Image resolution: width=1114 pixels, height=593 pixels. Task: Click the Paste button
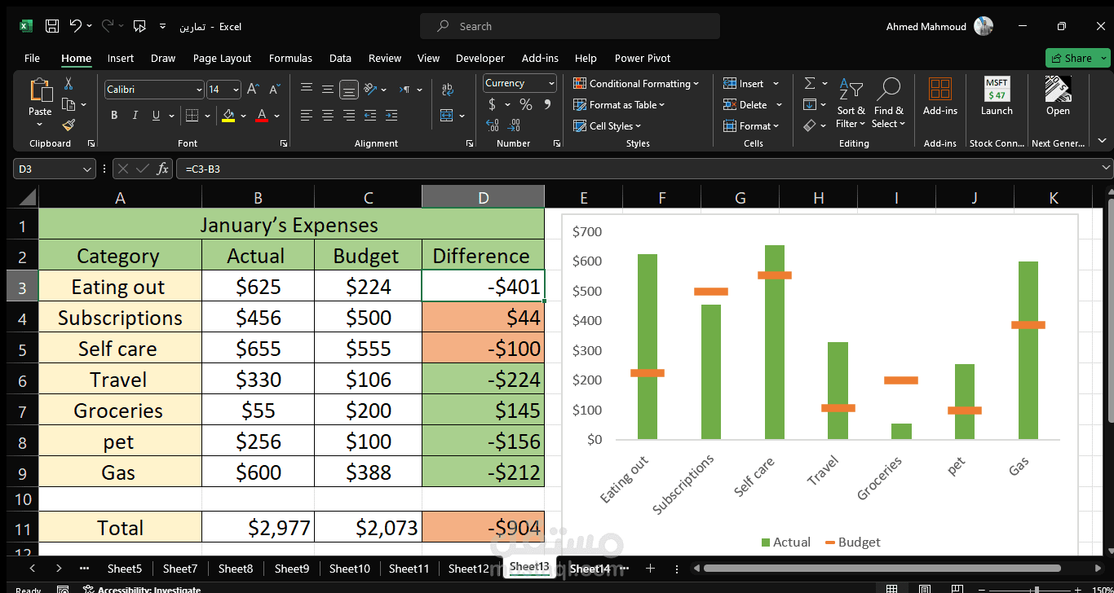[40, 103]
